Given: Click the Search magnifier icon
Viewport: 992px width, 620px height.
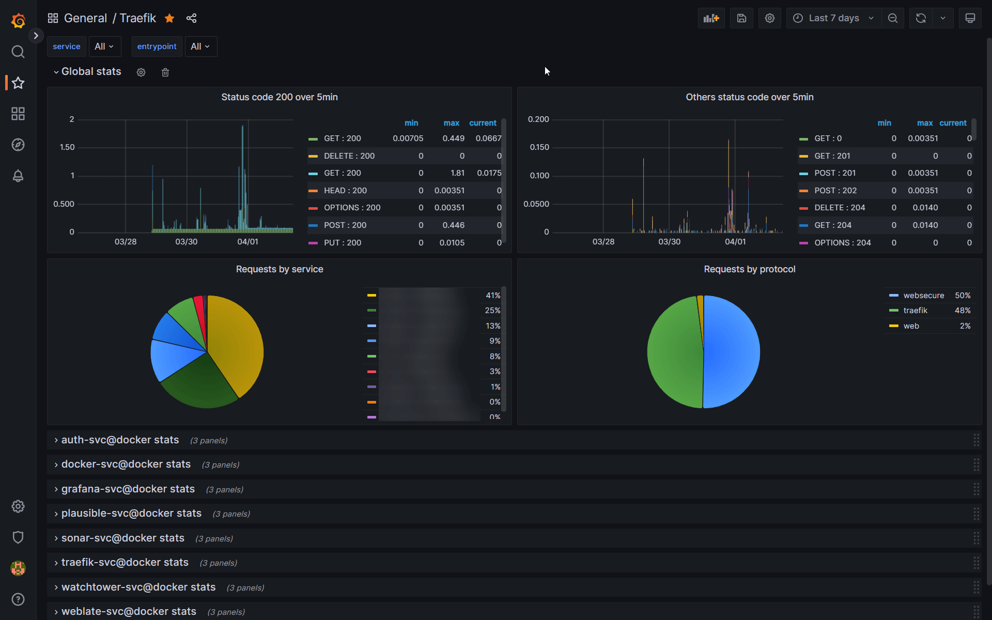Looking at the screenshot, I should click(x=18, y=52).
